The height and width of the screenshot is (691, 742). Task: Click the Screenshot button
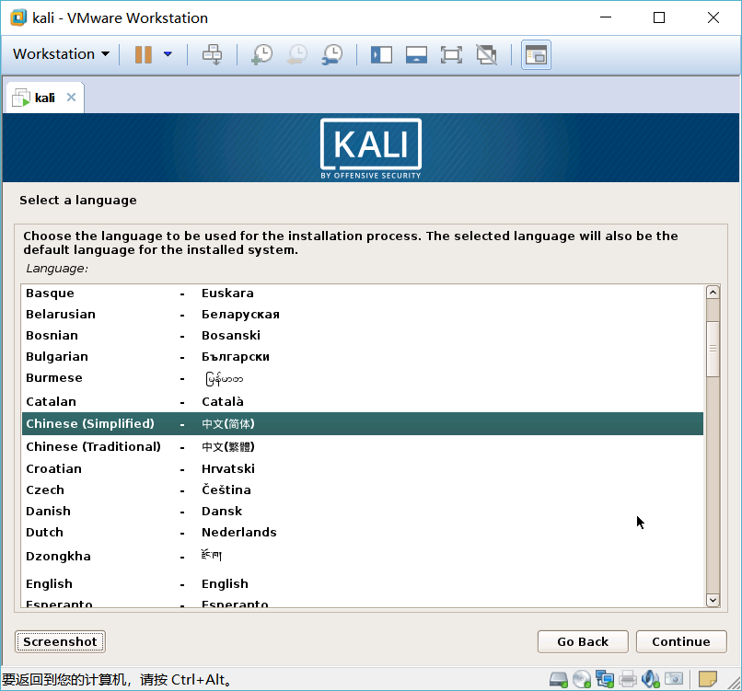tap(60, 642)
